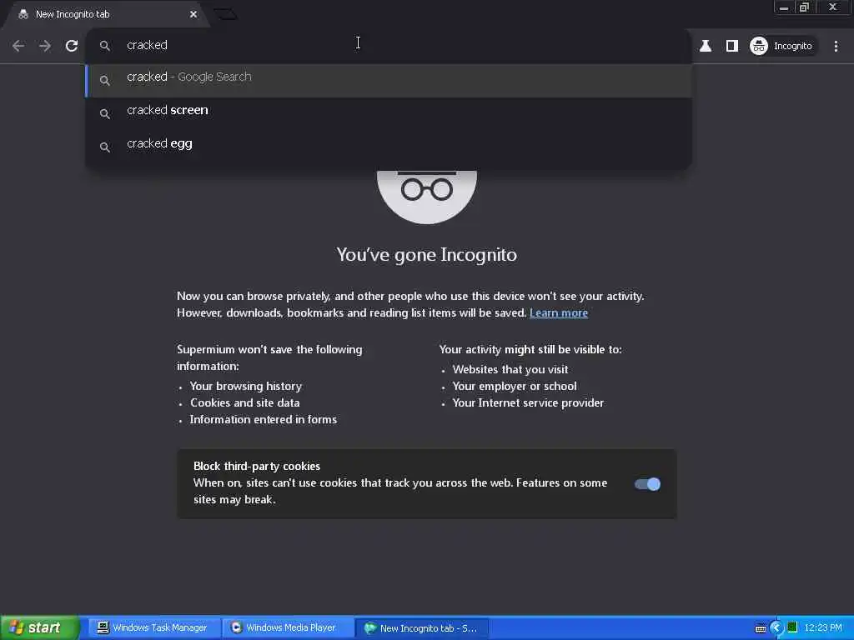
Task: Switch to Windows Task Manager in taskbar
Action: point(153,627)
